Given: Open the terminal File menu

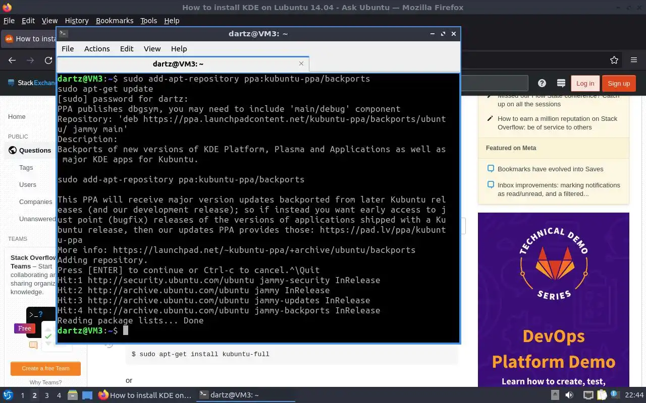Looking at the screenshot, I should [68, 49].
